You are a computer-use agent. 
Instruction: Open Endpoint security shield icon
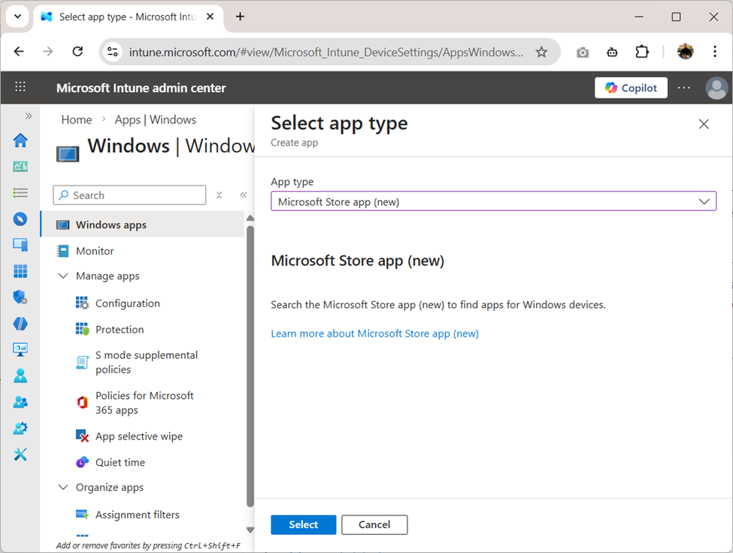(20, 298)
